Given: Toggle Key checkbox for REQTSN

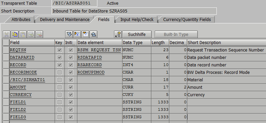Looking at the screenshot, I should click(x=60, y=50).
